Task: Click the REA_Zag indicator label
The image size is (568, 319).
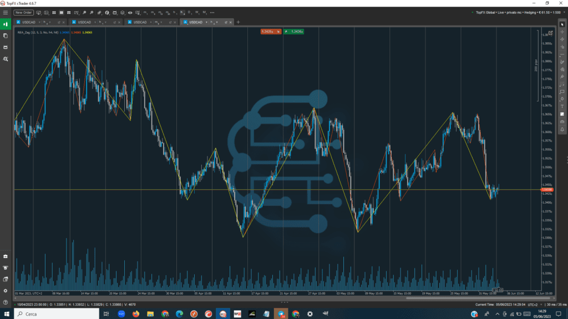Action: click(x=38, y=32)
